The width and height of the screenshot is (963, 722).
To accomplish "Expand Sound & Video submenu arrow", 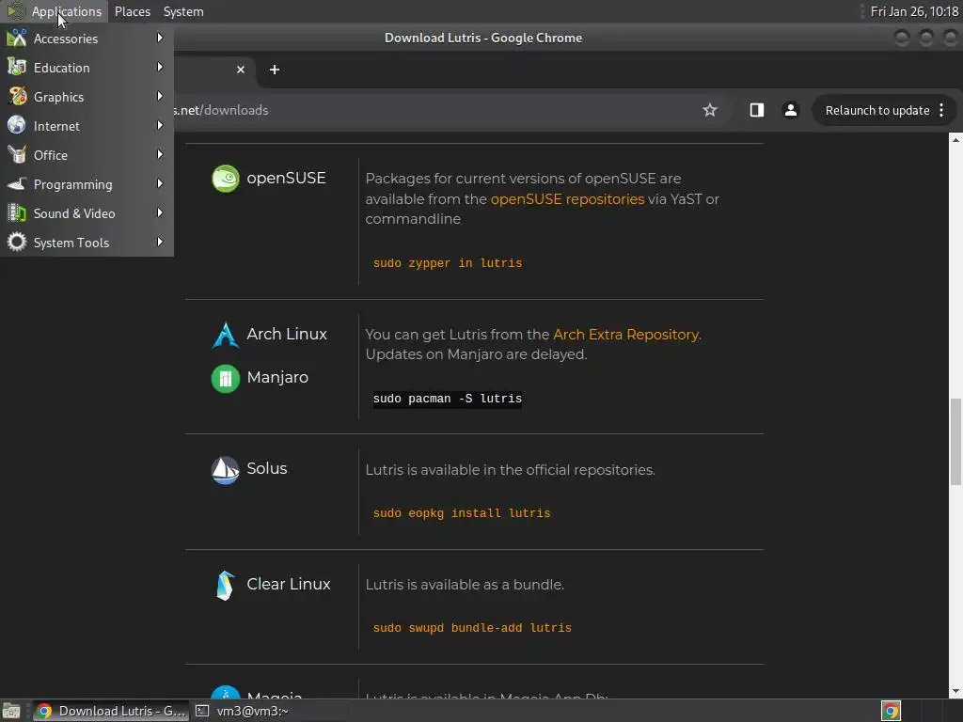I will [160, 213].
